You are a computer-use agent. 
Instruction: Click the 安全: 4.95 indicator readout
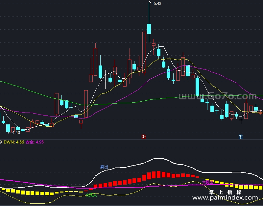point(35,142)
